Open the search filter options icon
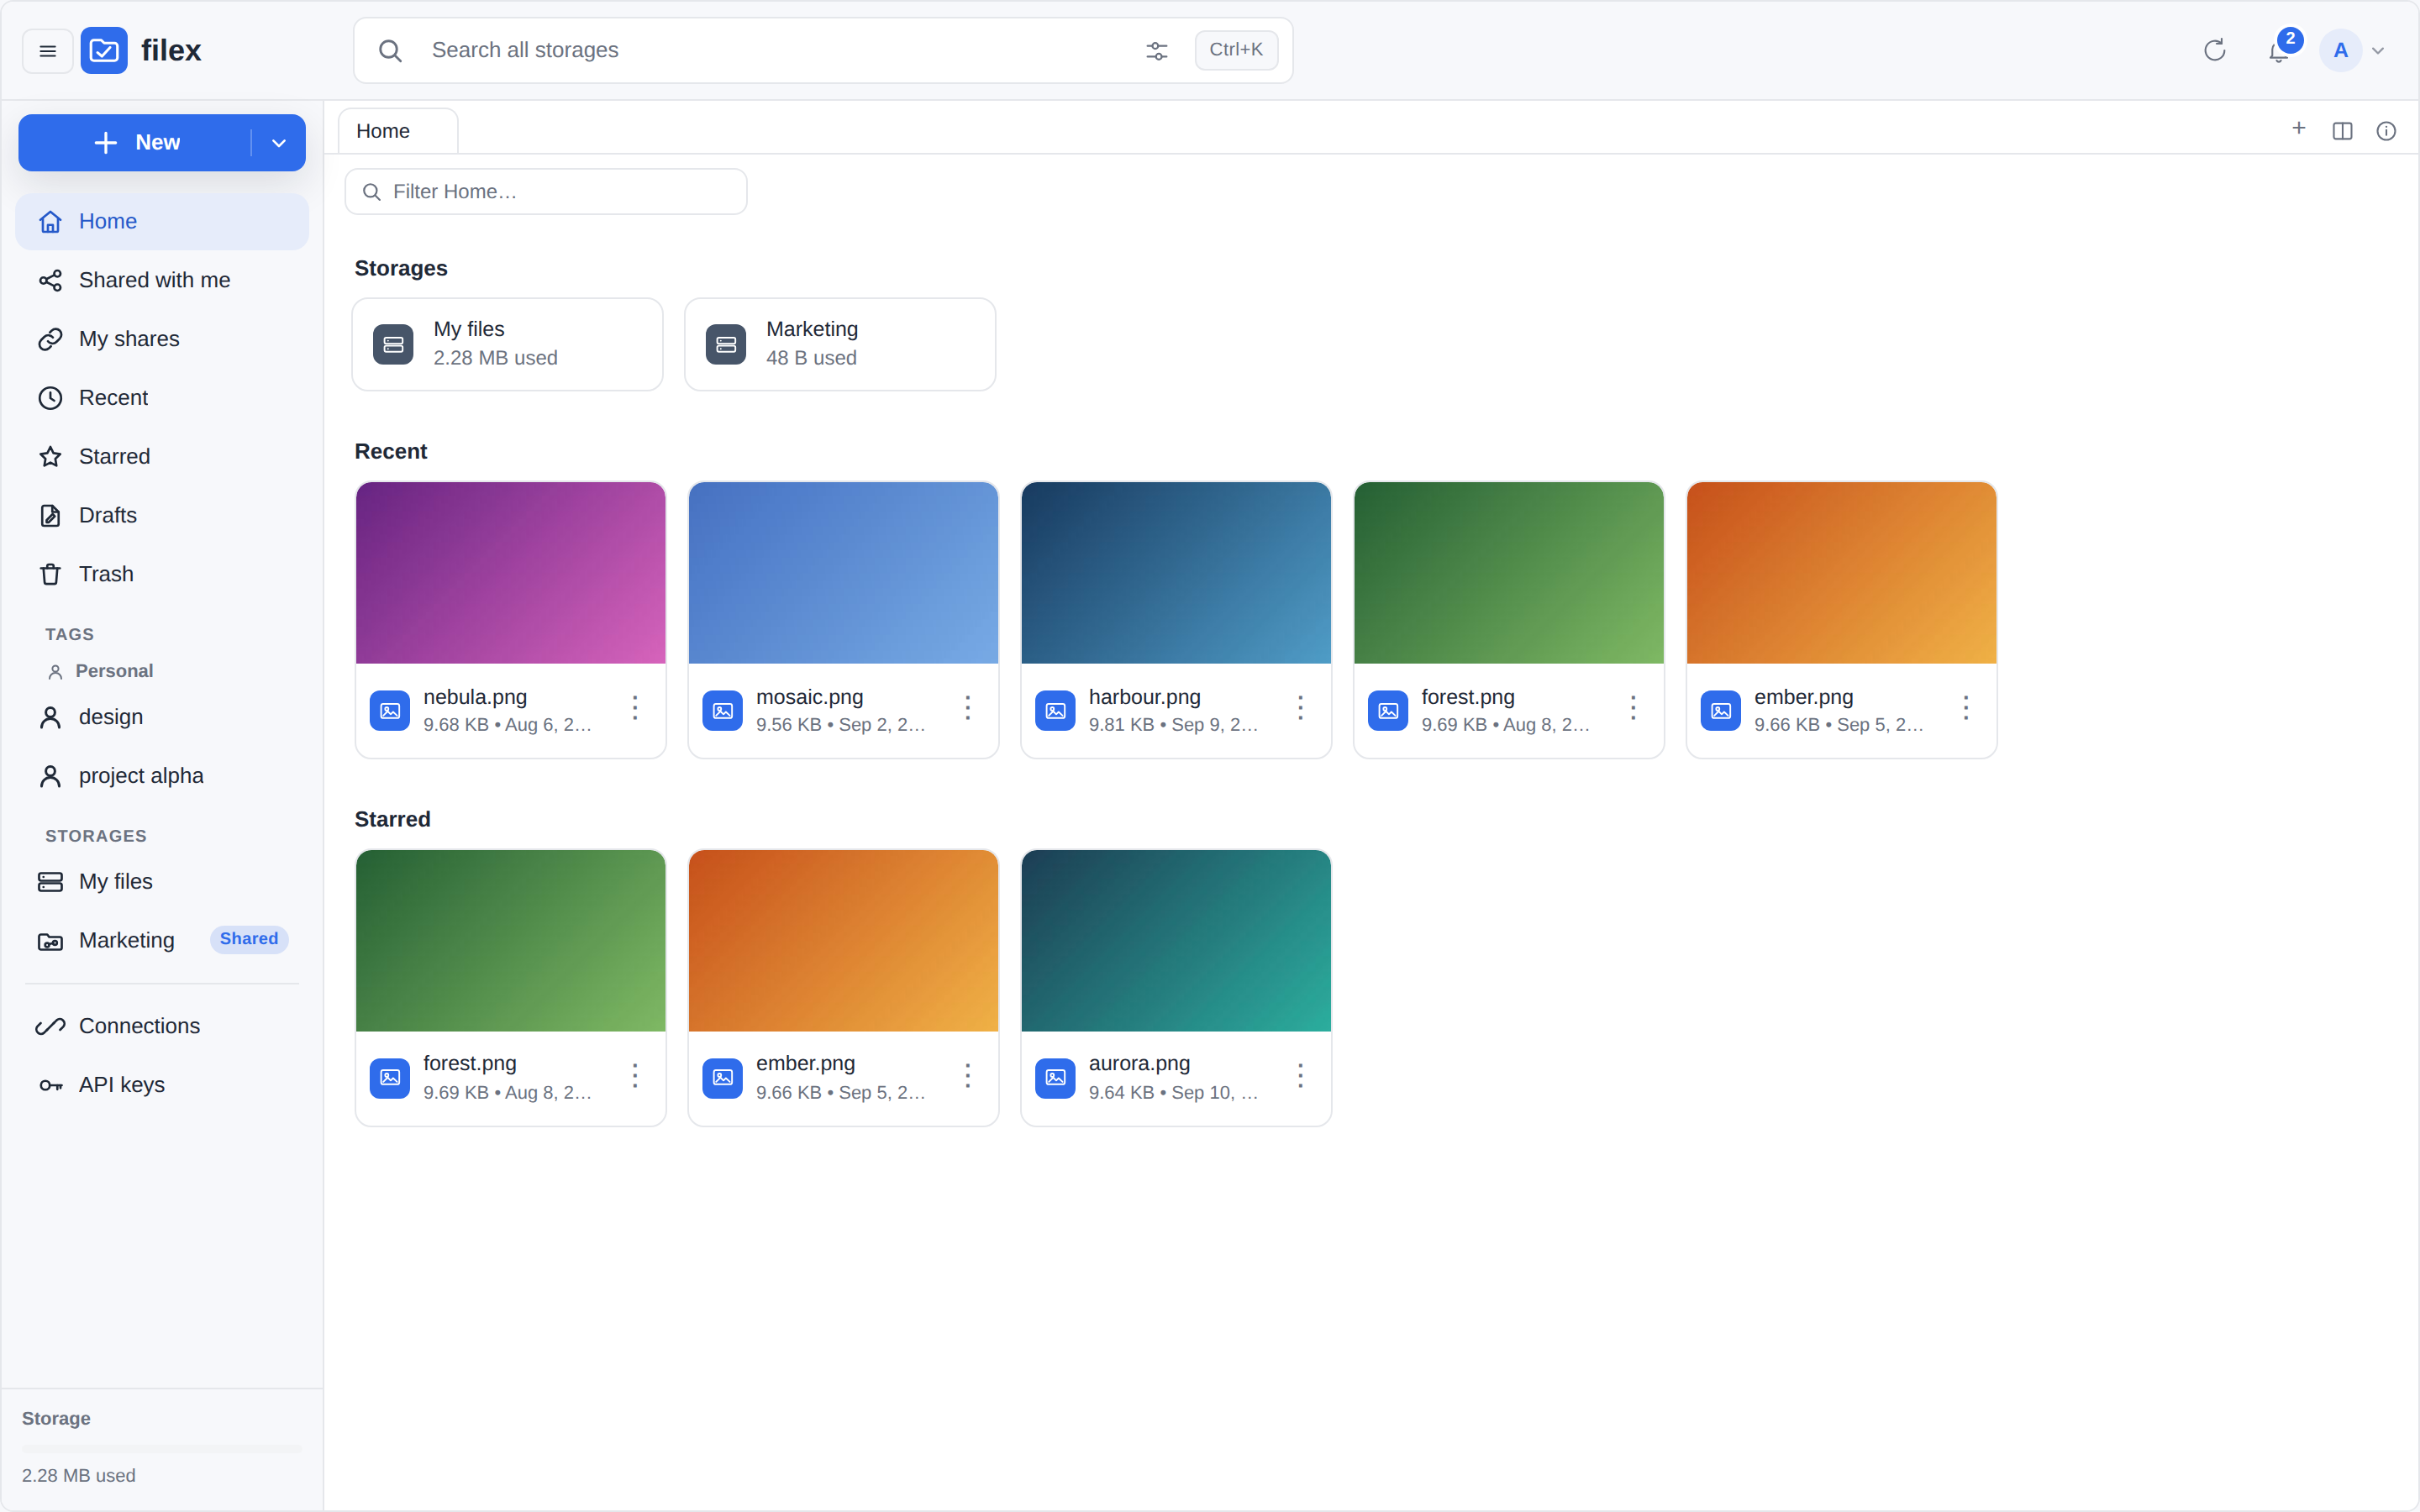The height and width of the screenshot is (1512, 2420). point(1156,50)
